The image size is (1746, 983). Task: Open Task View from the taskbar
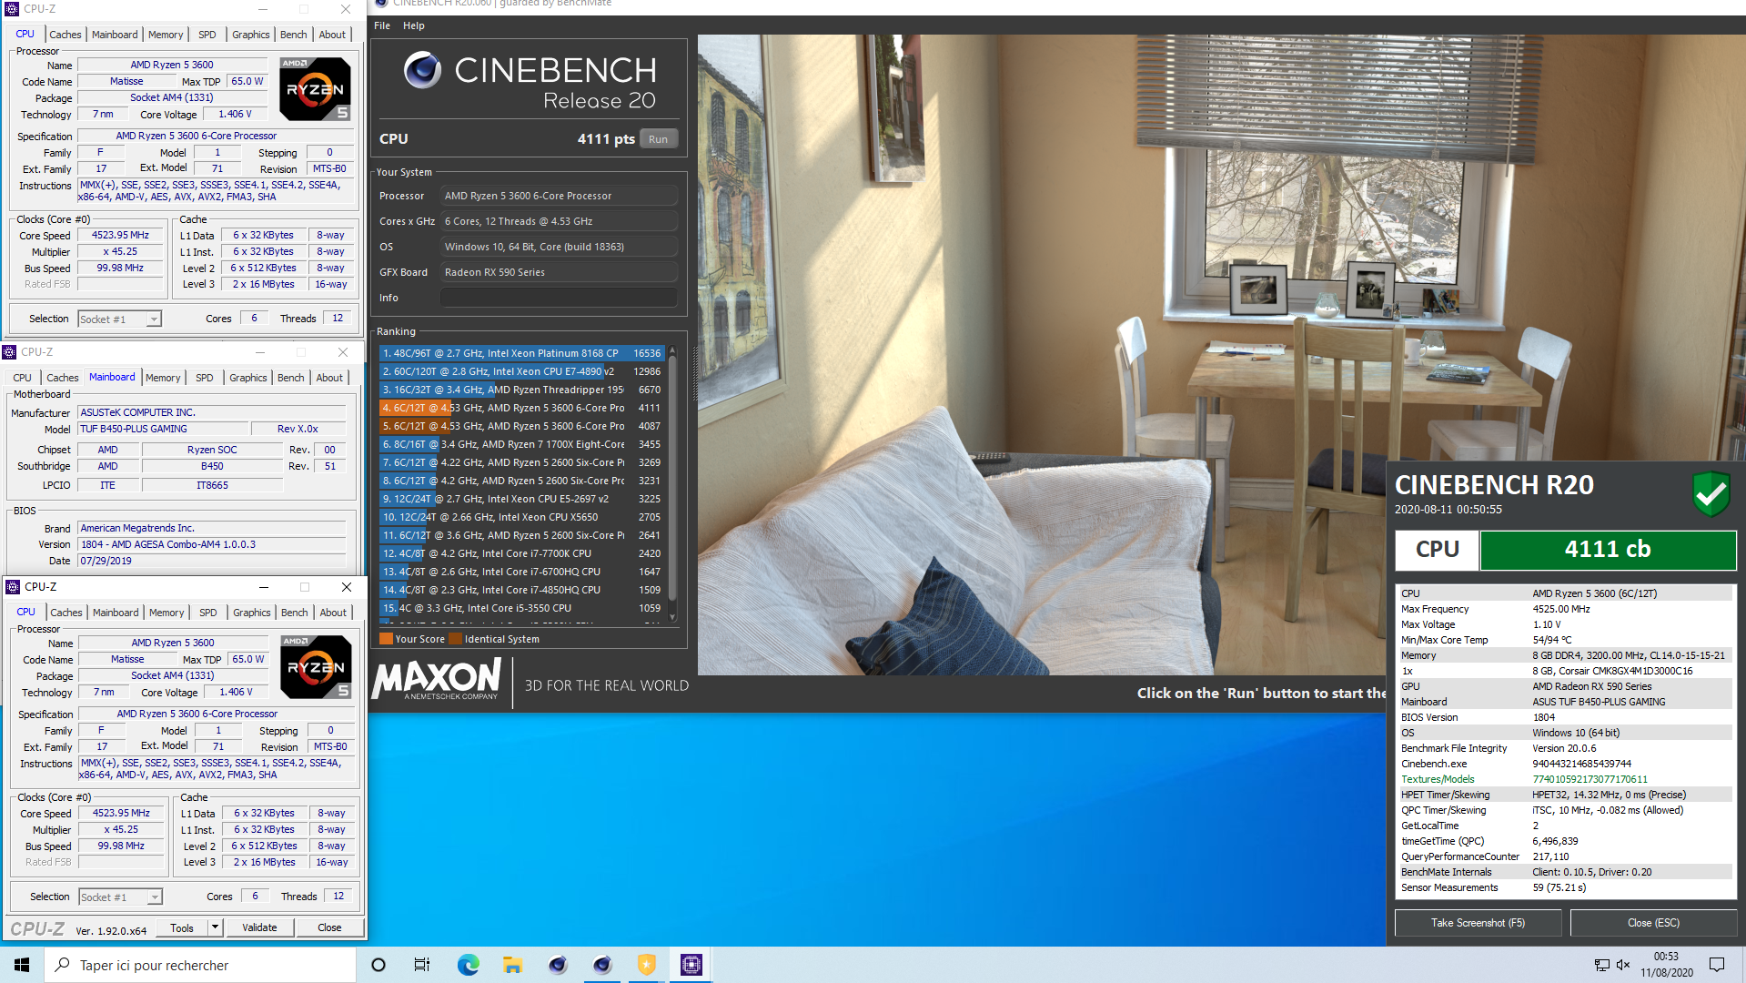tap(422, 965)
